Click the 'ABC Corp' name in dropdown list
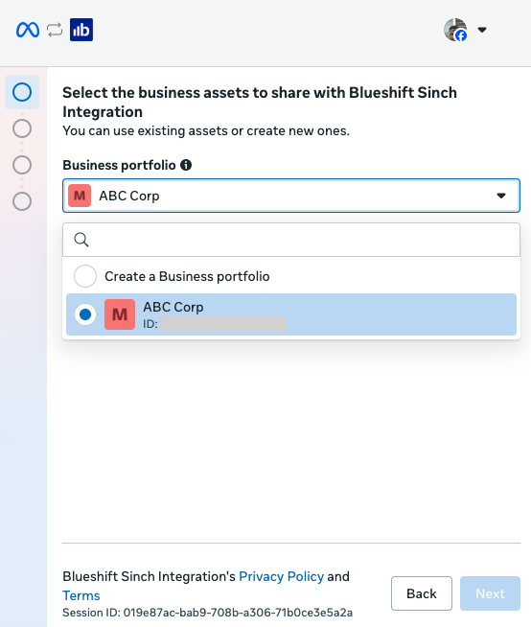Viewport: 531px width, 627px height. tap(173, 307)
